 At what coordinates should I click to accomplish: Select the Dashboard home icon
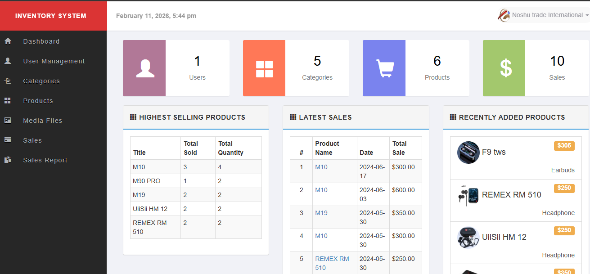8,41
